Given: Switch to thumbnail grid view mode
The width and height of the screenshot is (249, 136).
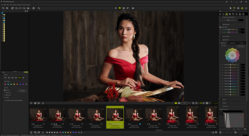Looking at the screenshot, I should [x=116, y=8].
